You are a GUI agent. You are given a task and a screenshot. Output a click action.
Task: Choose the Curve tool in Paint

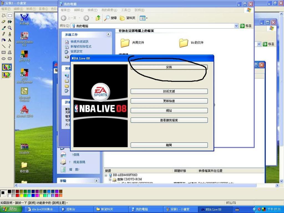click(10, 46)
